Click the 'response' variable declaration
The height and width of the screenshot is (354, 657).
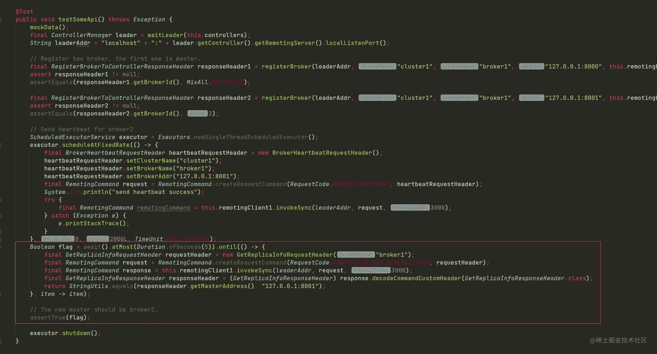click(x=137, y=271)
